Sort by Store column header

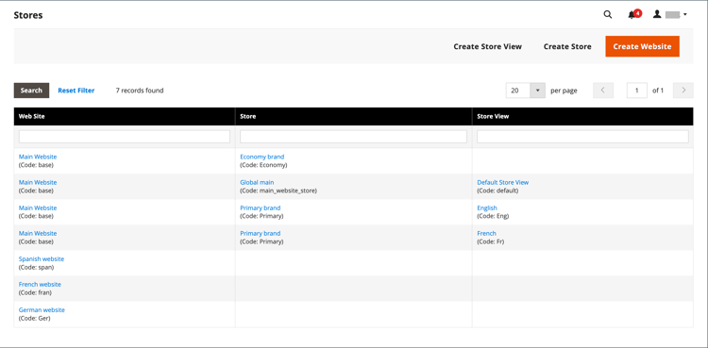click(x=354, y=116)
